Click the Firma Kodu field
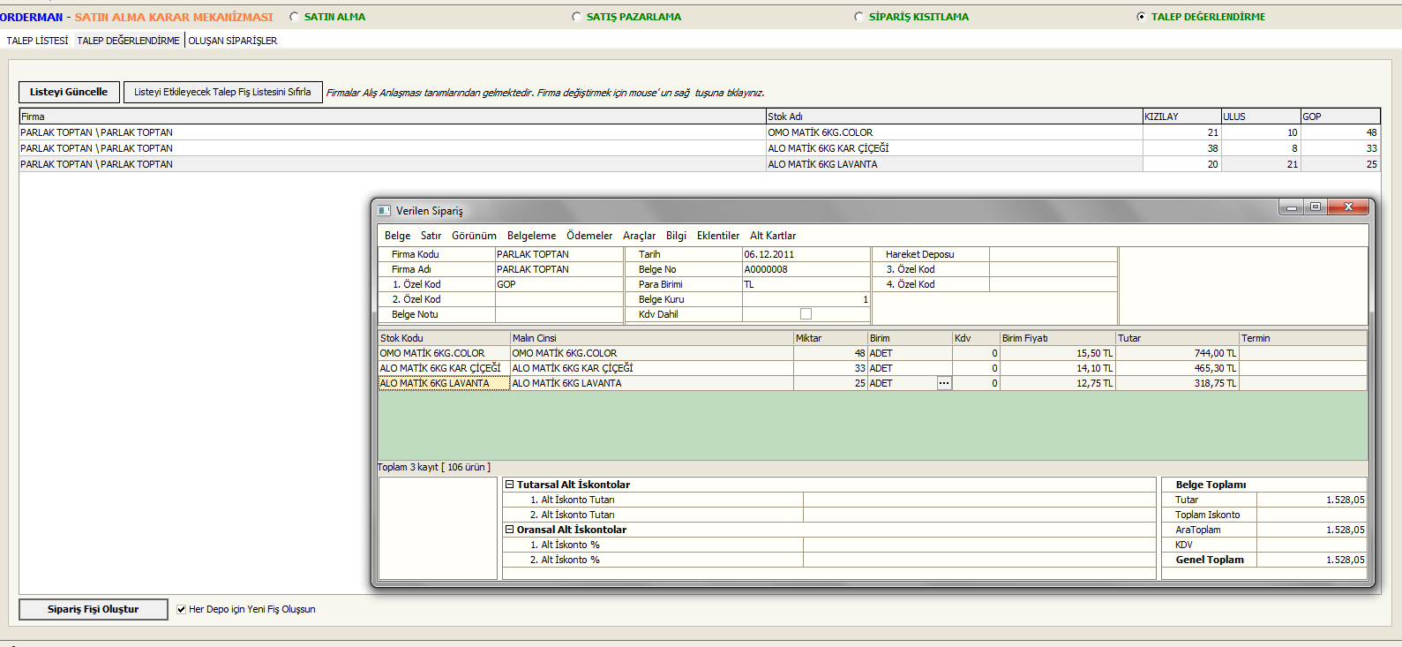The height and width of the screenshot is (647, 1402). point(559,254)
